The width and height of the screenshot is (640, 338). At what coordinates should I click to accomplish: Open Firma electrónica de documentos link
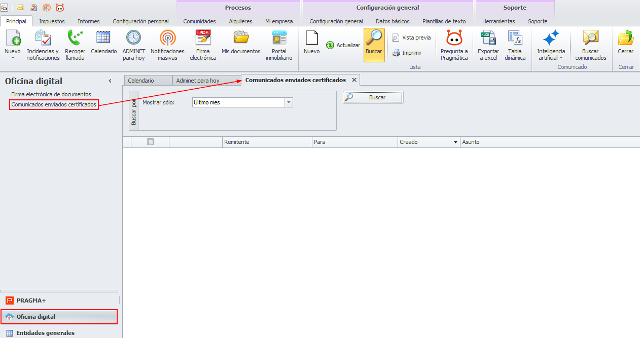tap(51, 94)
